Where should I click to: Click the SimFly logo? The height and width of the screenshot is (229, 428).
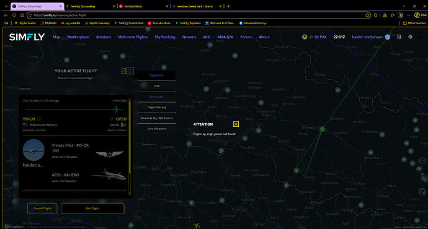click(27, 37)
